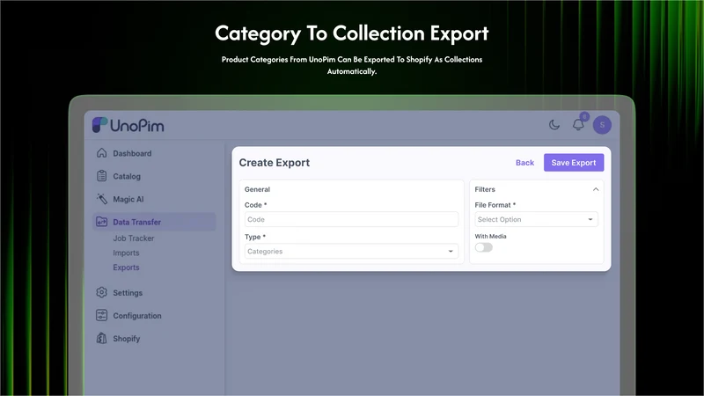Click the Catalog clipboard icon

102,176
